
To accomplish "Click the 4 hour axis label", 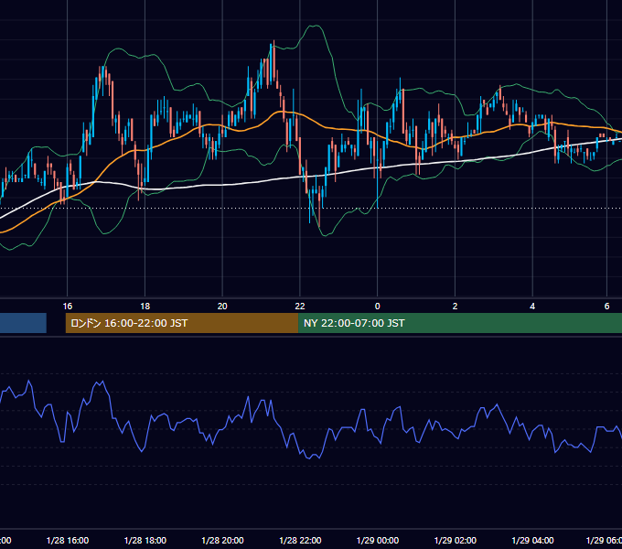I will [532, 307].
